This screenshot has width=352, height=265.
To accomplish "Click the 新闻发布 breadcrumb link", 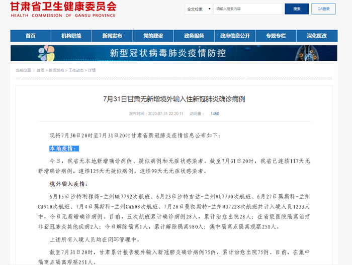I will (56, 70).
